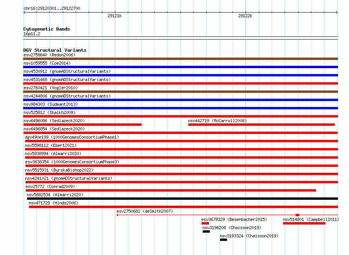This screenshot has height=255, width=349.
Task: Select the short red nsv6496086 bar
Action: [82, 125]
